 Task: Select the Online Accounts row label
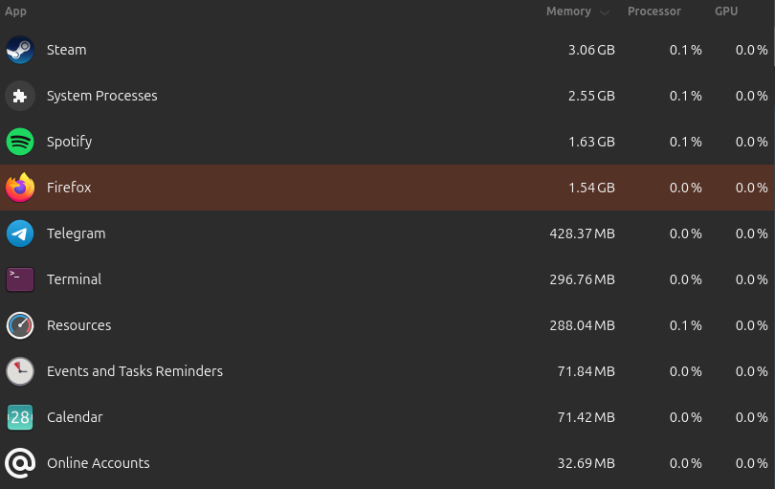[98, 463]
